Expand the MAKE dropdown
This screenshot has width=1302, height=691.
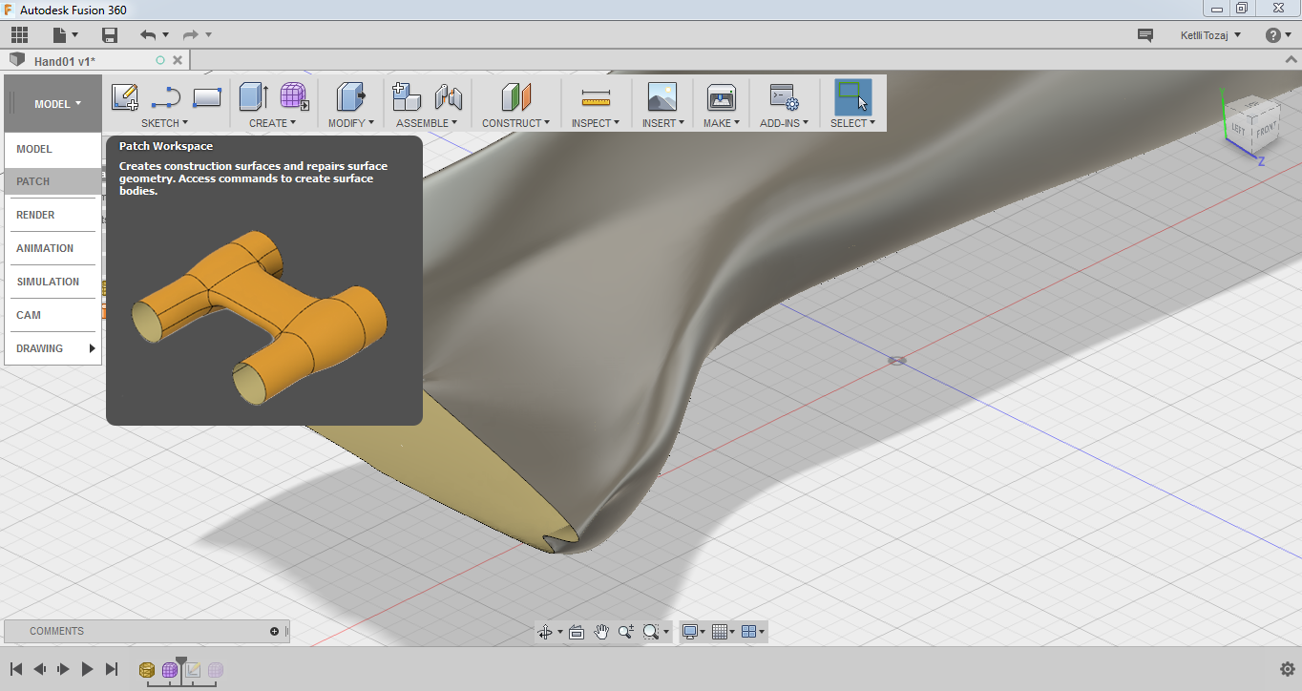722,123
